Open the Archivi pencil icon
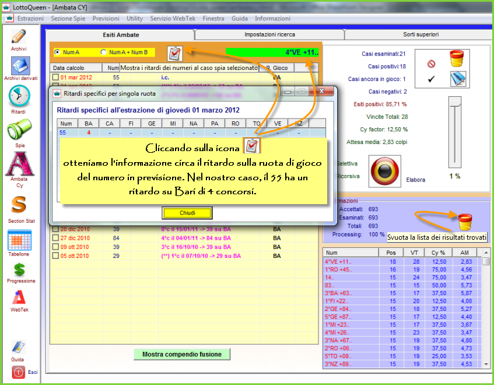The image size is (494, 385). 19,37
